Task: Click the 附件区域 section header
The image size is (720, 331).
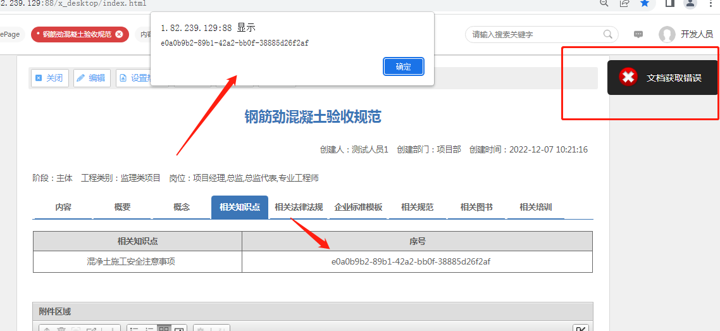Action: click(x=313, y=312)
